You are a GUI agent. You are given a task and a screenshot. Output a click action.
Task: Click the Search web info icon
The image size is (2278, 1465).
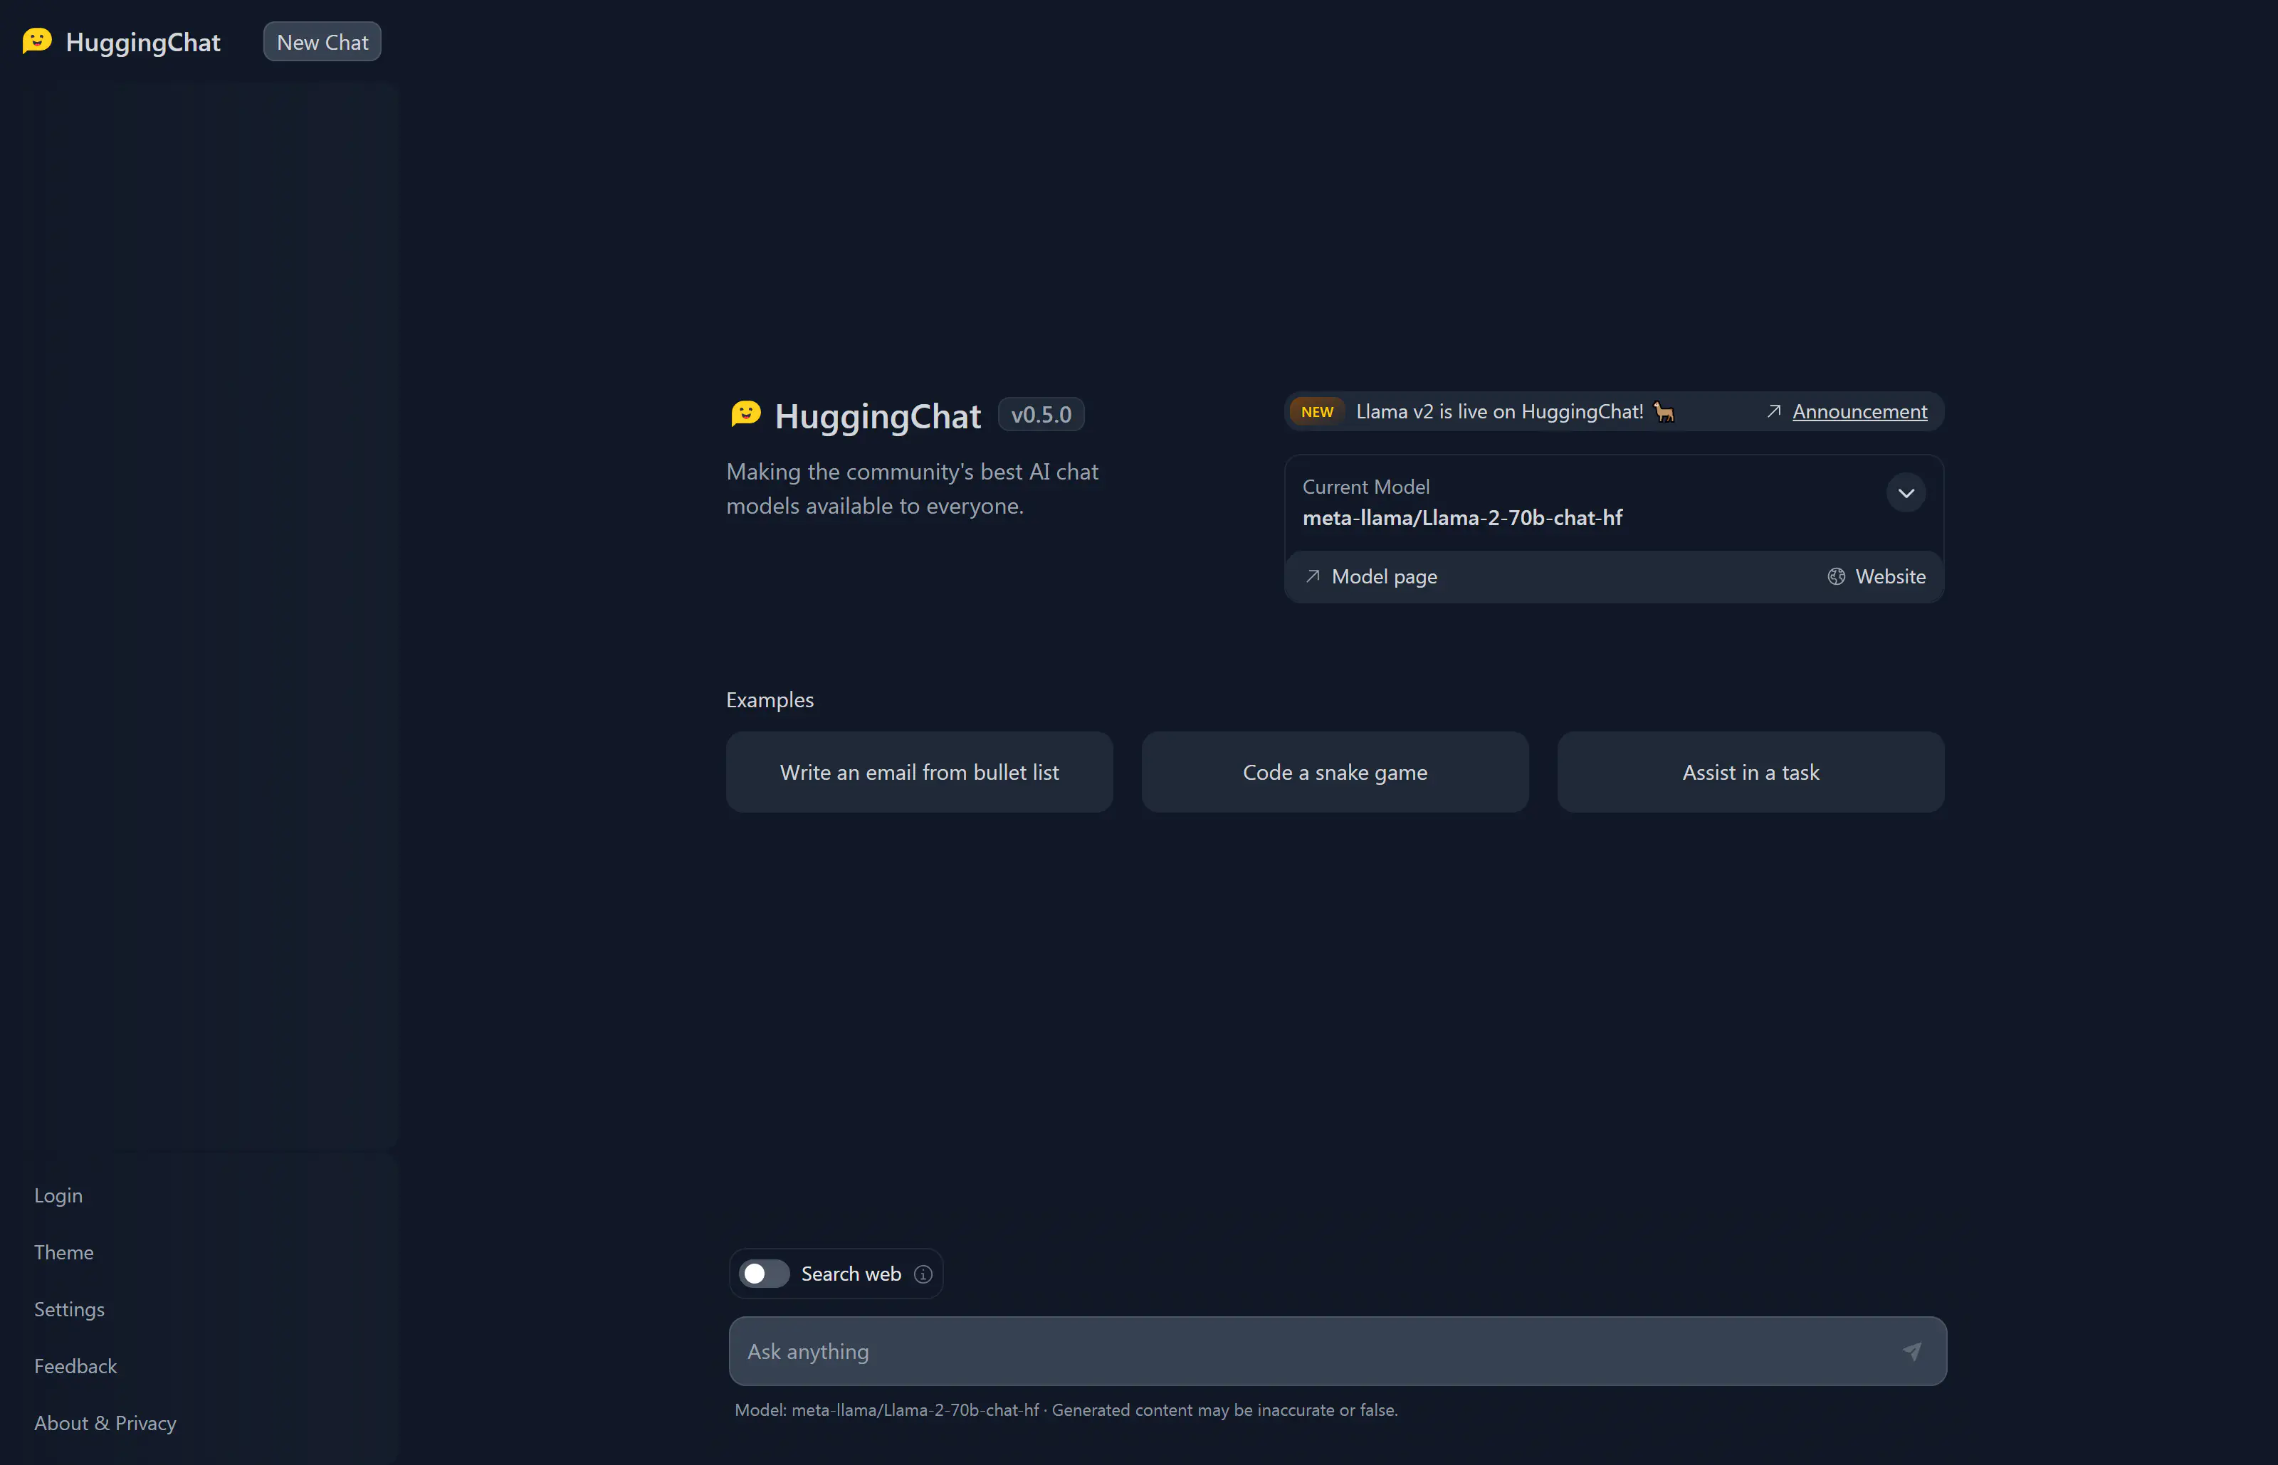coord(922,1274)
